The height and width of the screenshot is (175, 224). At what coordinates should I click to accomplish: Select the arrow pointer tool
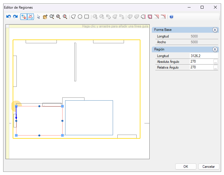coord(38,17)
